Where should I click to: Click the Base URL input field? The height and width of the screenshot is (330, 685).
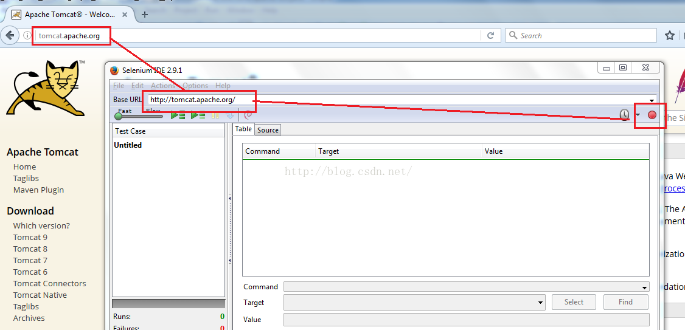397,100
